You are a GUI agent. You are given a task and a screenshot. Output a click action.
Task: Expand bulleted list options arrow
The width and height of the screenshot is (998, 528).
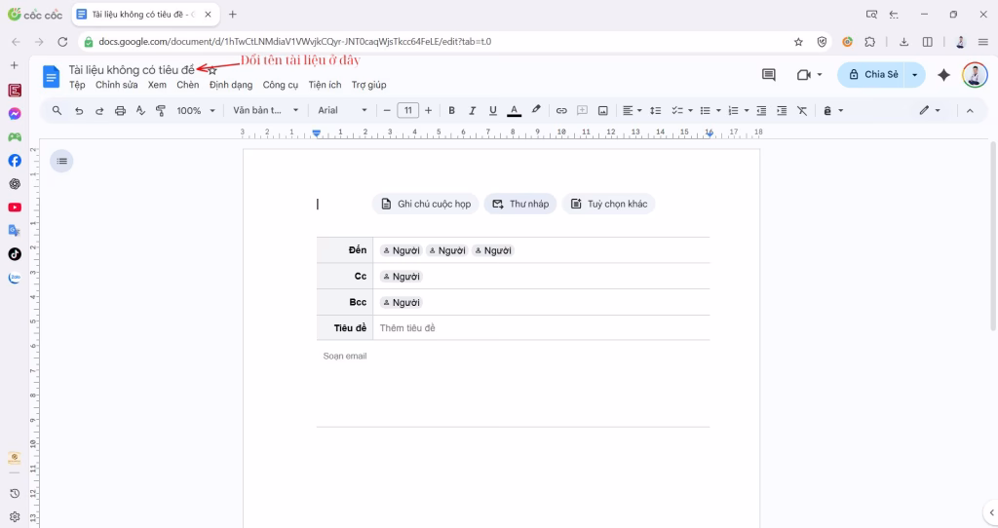(x=718, y=111)
